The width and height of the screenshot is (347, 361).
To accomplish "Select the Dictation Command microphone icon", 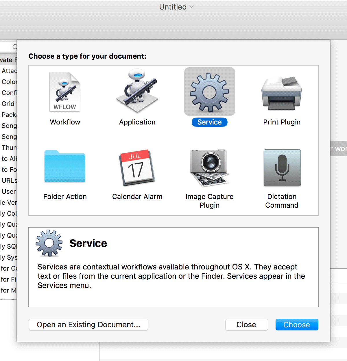I will 282,168.
